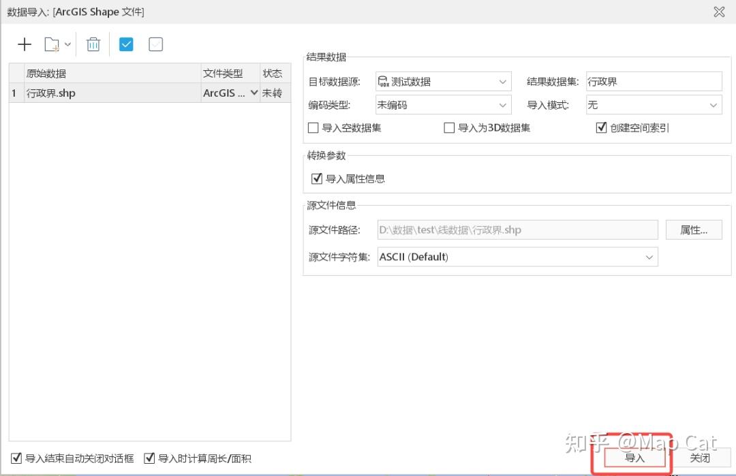Click the UDB datasource icon beside 测试数据

[x=384, y=81]
